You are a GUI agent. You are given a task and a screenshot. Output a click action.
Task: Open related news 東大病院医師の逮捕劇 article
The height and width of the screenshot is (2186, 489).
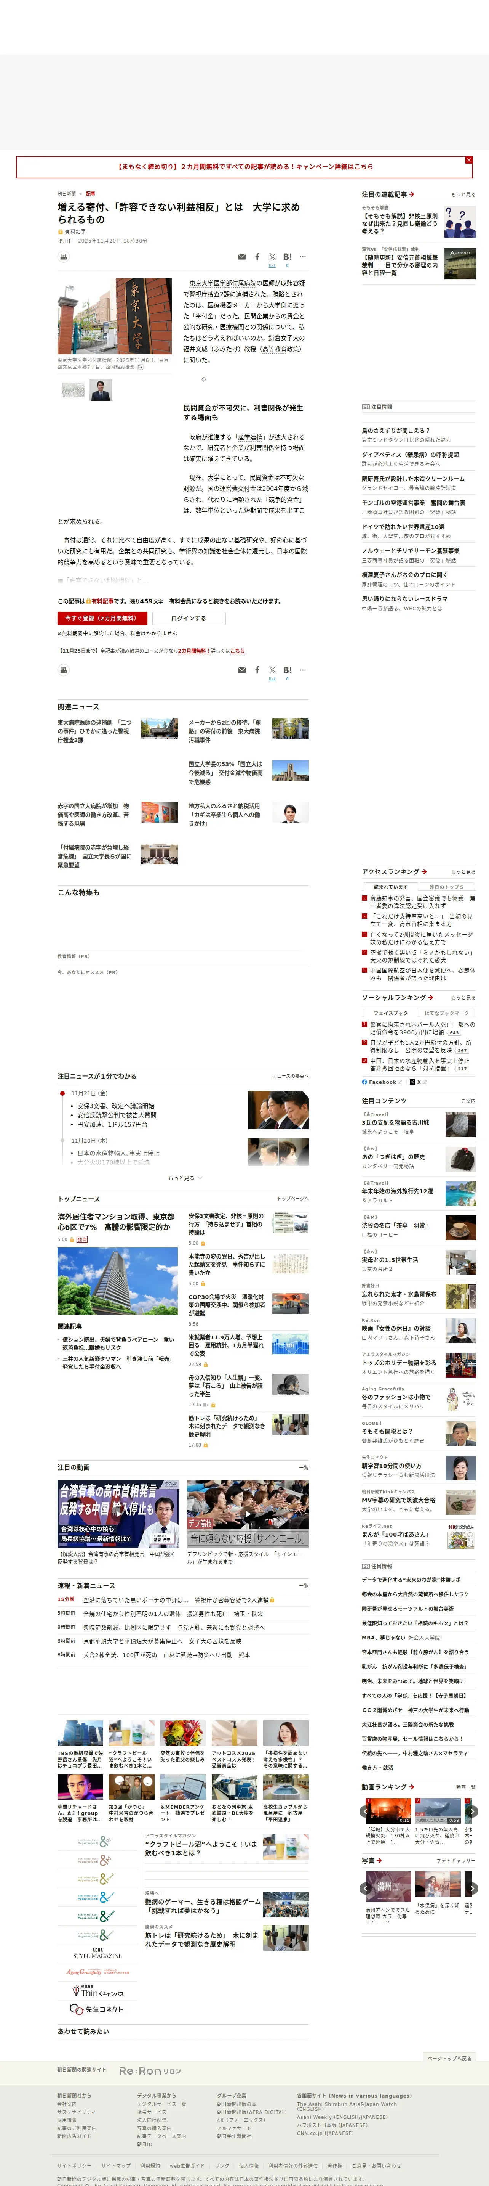coord(94,731)
